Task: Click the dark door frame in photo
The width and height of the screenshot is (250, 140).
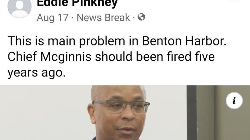Action: [x=192, y=113]
